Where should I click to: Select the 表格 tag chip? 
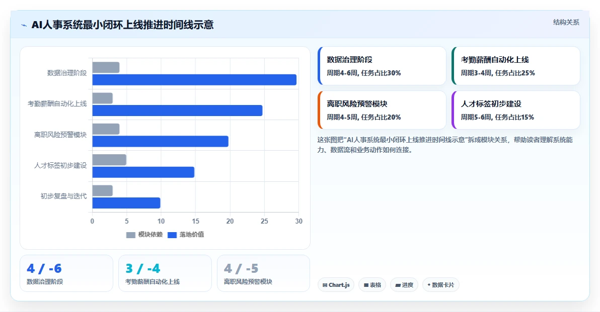[x=372, y=285]
